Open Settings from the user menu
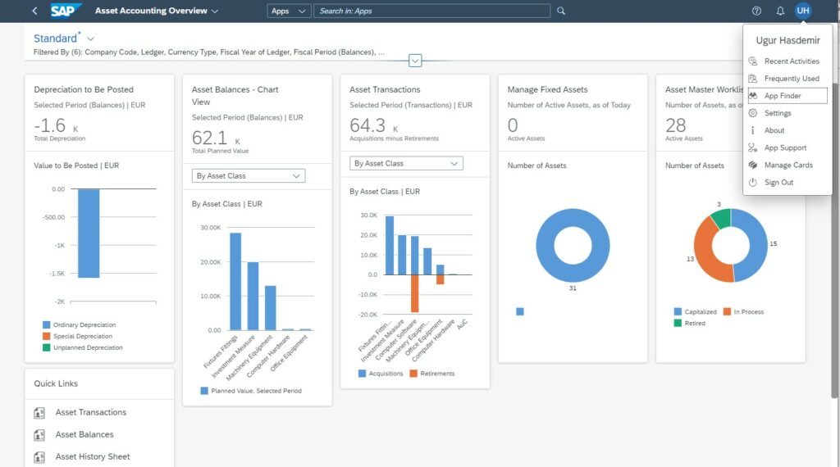The height and width of the screenshot is (467, 840). click(x=778, y=113)
